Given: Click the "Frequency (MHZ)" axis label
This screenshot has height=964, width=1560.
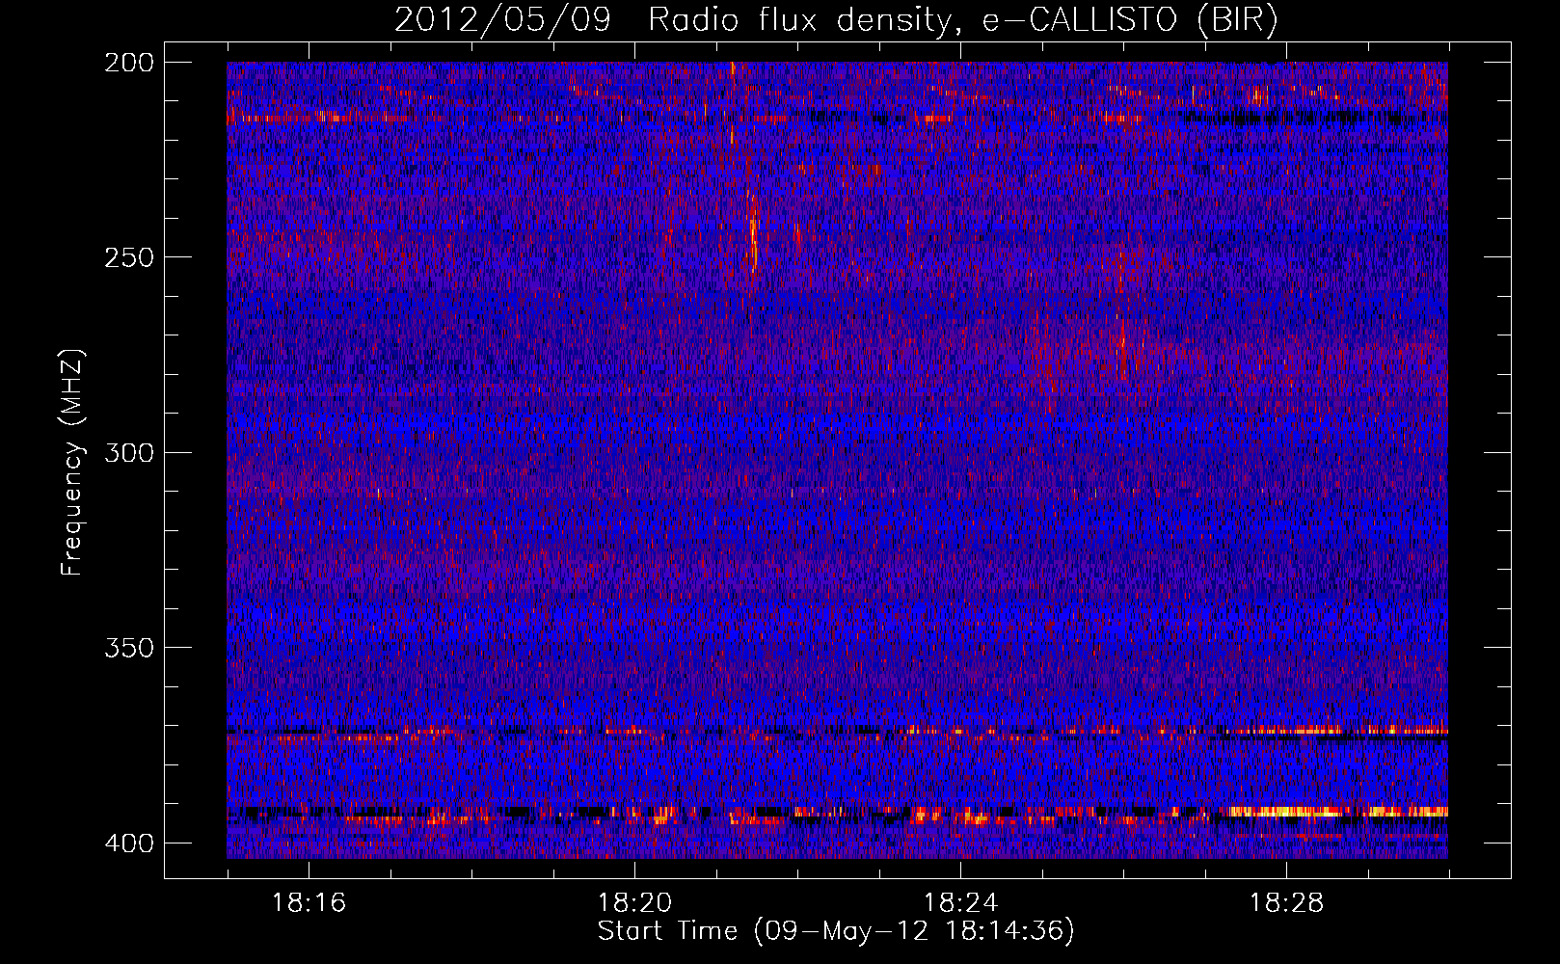Looking at the screenshot, I should tap(72, 463).
